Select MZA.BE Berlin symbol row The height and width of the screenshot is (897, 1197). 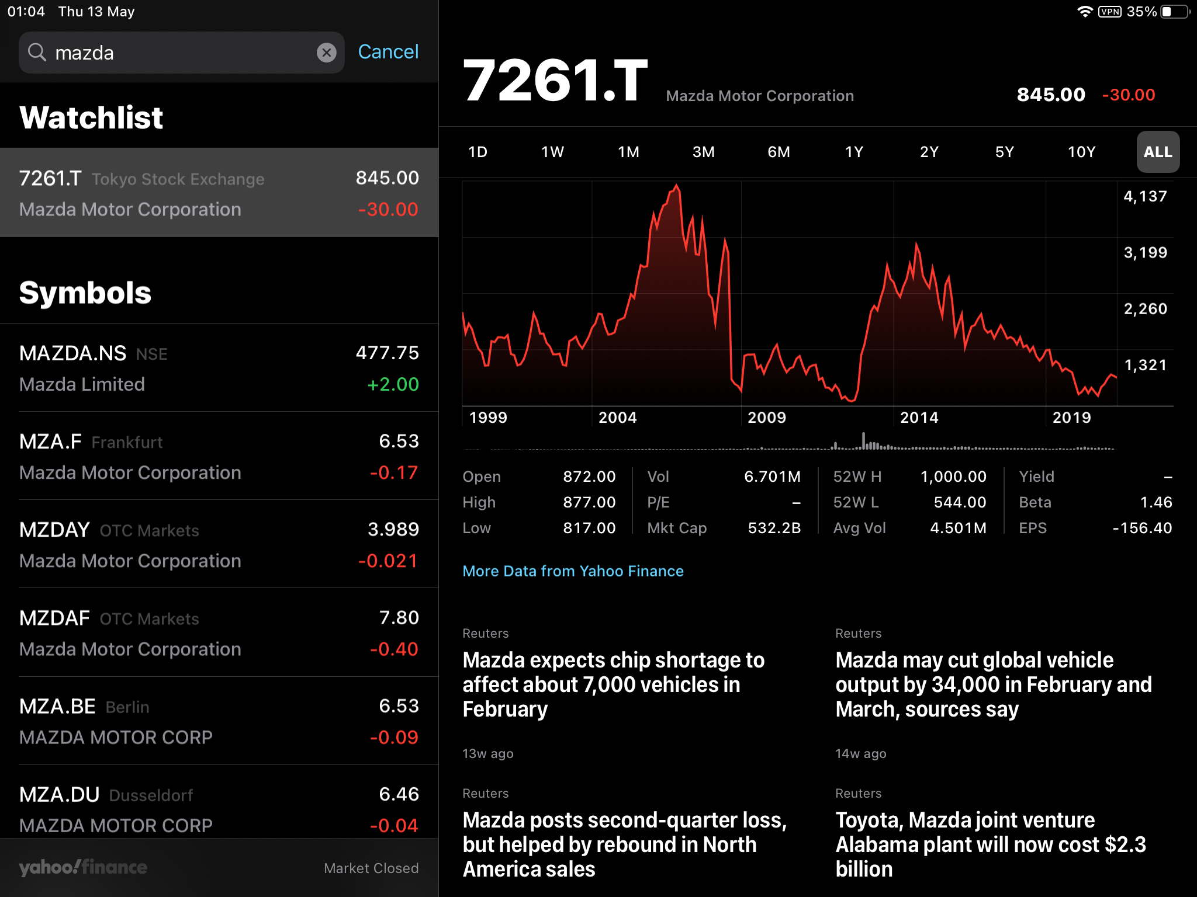(x=219, y=721)
